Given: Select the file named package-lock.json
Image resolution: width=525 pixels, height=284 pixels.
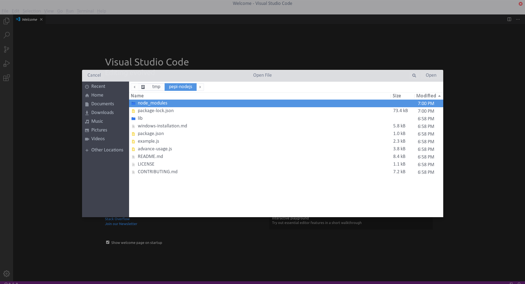Looking at the screenshot, I should 286,111.
